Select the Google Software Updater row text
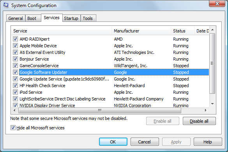 point(43,72)
